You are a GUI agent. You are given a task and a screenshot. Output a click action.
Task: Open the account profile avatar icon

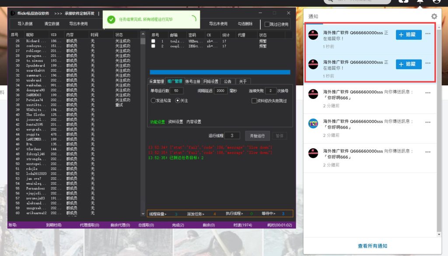tap(436, 2)
